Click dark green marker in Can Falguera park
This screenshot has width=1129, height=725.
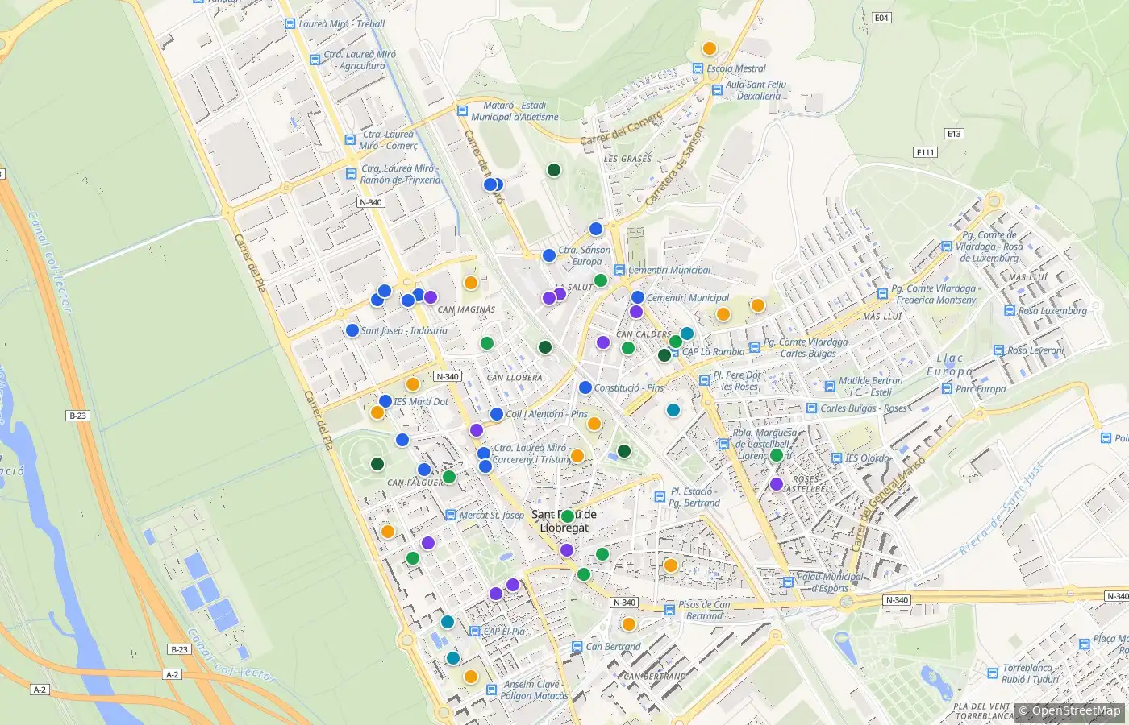(x=377, y=464)
